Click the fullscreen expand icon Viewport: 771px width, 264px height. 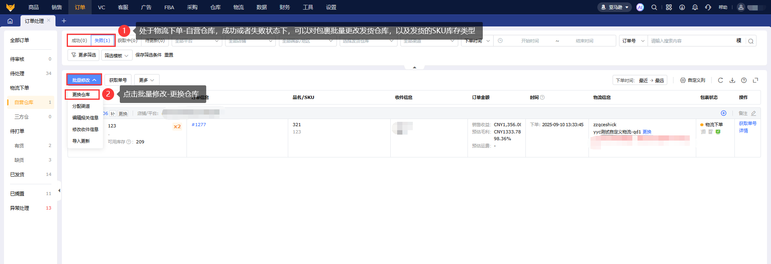point(756,80)
